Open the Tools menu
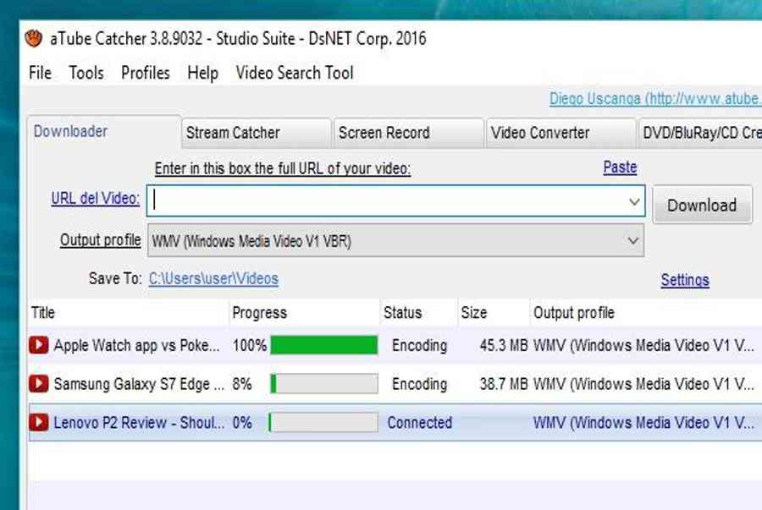Viewport: 762px width, 510px height. [x=86, y=73]
